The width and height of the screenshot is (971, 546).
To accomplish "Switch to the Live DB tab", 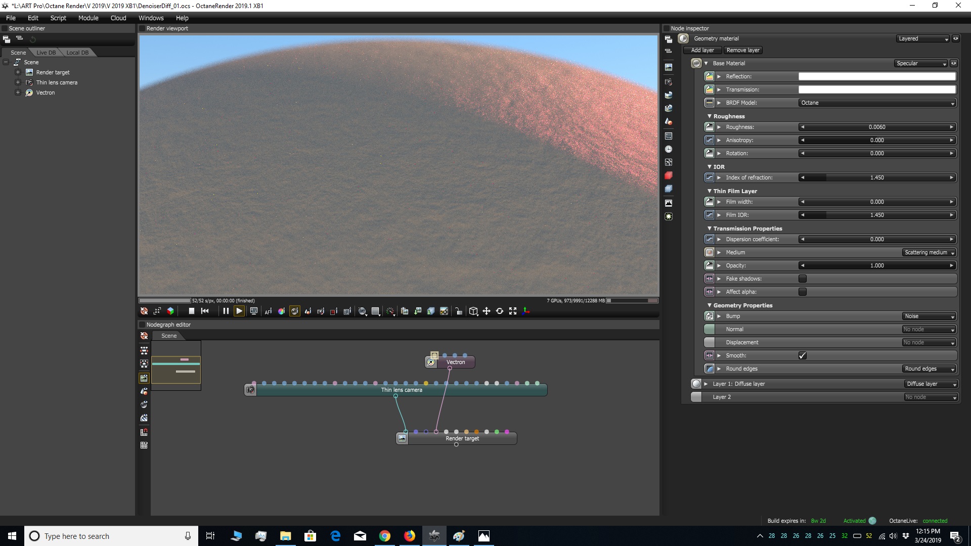I will tap(46, 53).
